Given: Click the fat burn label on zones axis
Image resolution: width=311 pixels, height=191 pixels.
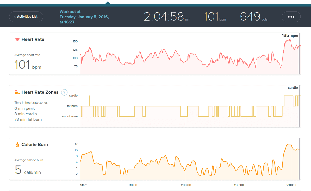Looking at the screenshot, I should tap(72, 106).
